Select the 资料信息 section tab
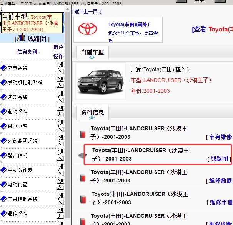 (92, 113)
